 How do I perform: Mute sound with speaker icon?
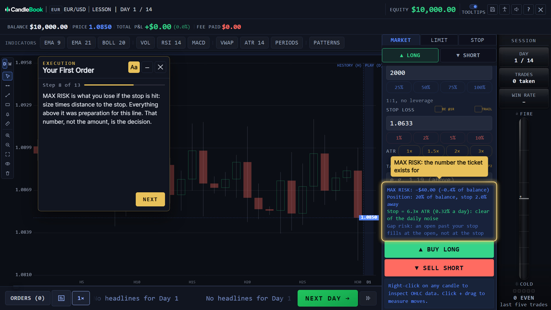(x=517, y=9)
